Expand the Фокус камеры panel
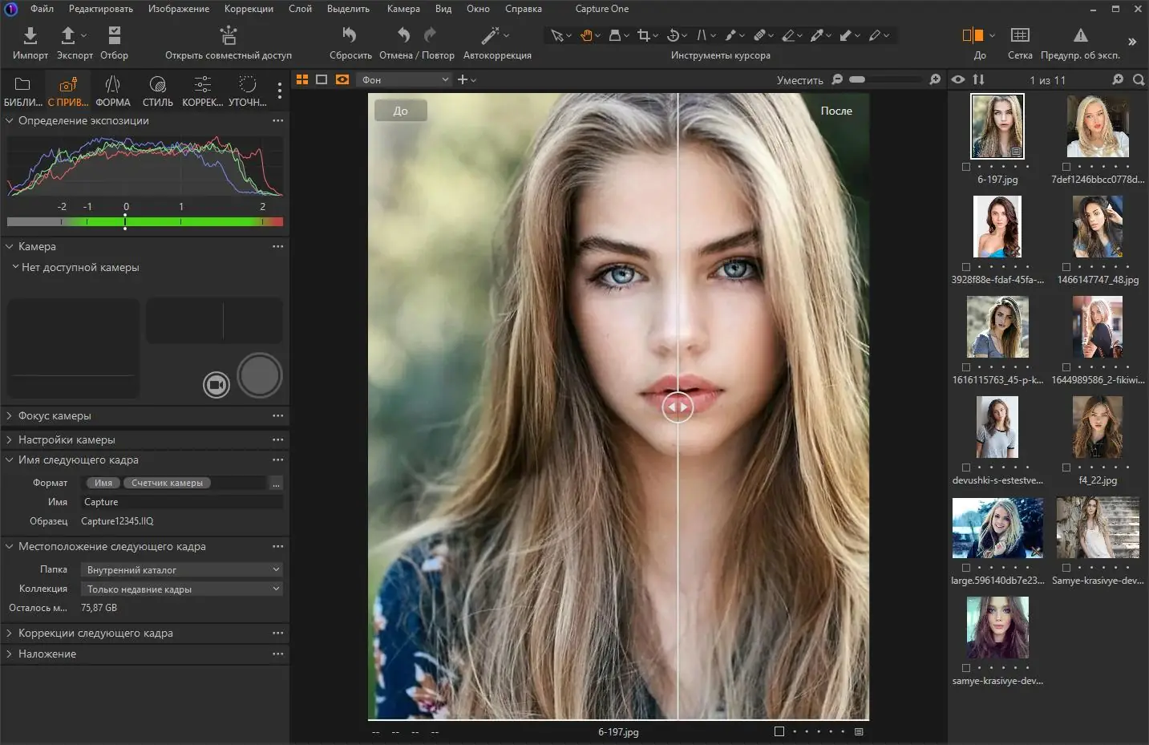1149x745 pixels. tap(55, 415)
